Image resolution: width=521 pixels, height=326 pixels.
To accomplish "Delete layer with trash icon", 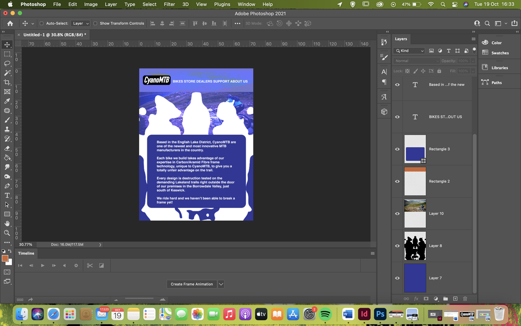I will [465, 299].
